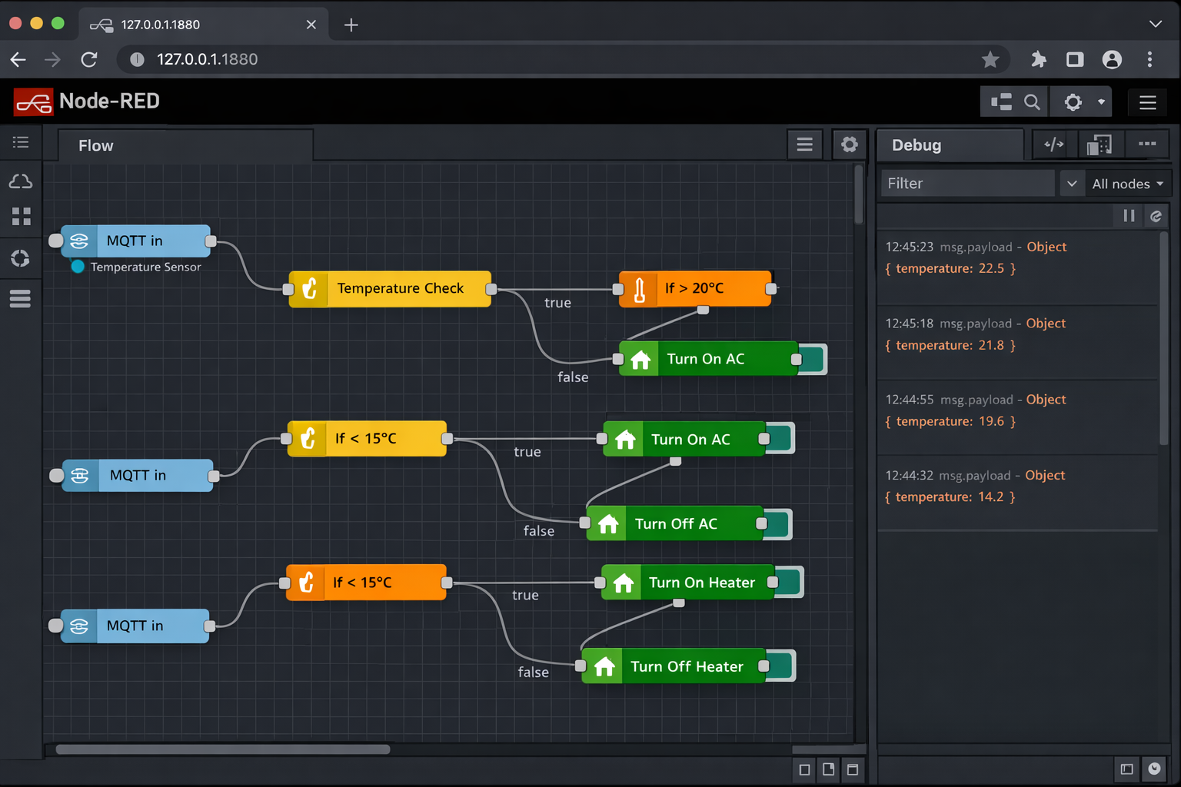Open the main hamburger menu

(1148, 101)
